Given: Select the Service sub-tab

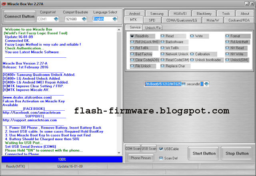Looking at the screenshot, I should pyautogui.click(x=135, y=27).
